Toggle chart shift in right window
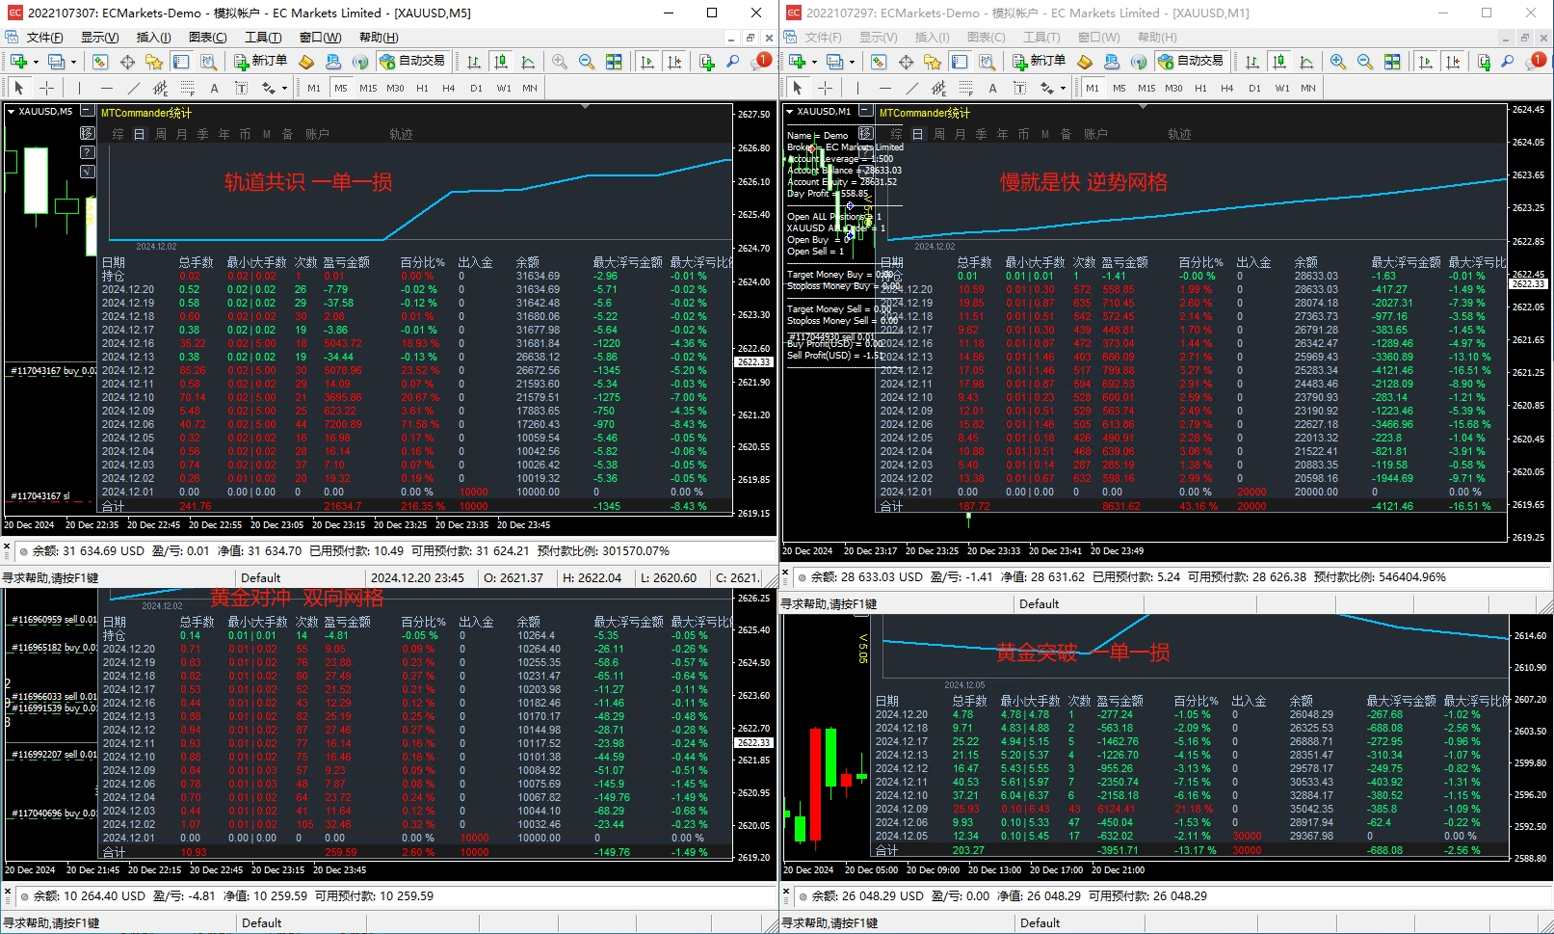The height and width of the screenshot is (934, 1554). click(1453, 62)
